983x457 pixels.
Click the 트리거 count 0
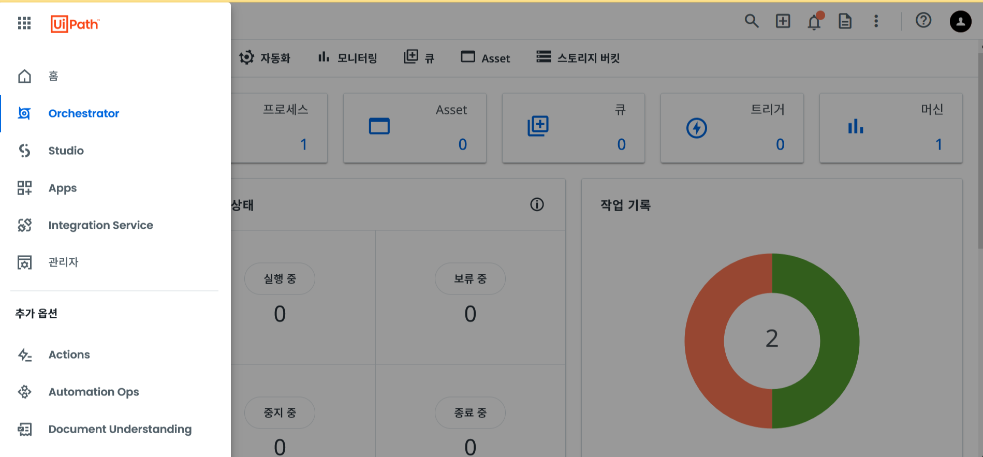pos(780,144)
